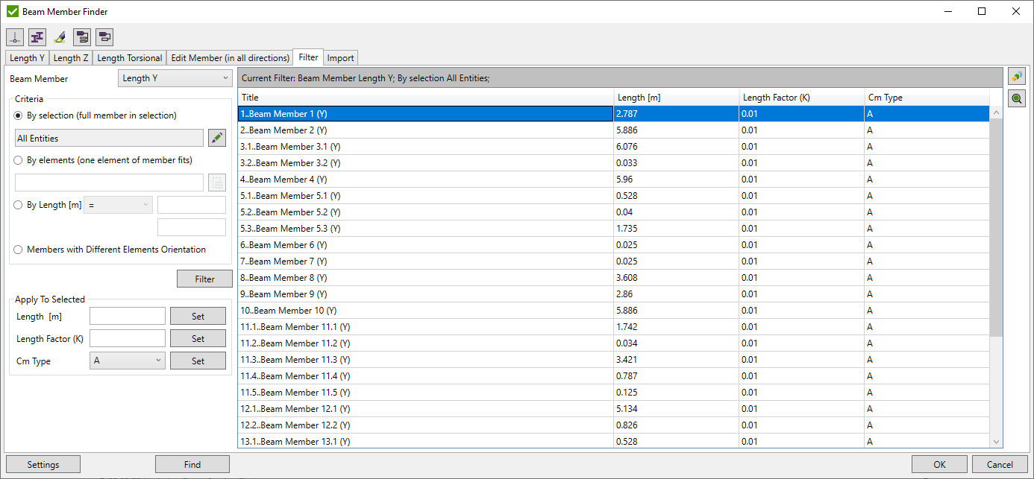Click the green magnifier search icon
This screenshot has height=479, width=1034.
pyautogui.click(x=1016, y=98)
